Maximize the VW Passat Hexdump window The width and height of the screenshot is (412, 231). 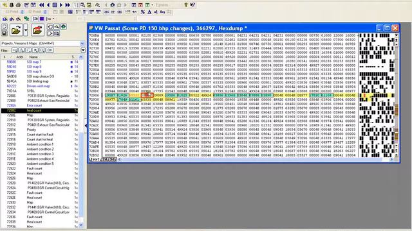tap(387, 28)
